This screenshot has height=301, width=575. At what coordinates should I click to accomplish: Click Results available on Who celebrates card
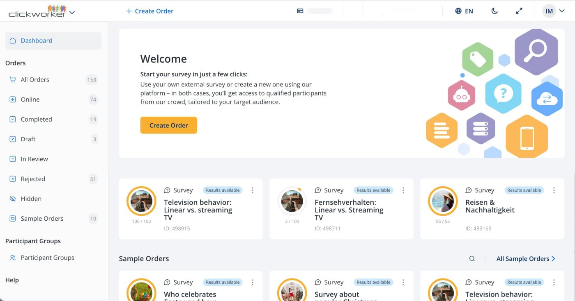pos(223,283)
